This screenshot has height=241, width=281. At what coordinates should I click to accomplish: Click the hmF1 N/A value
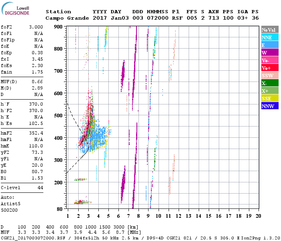point(39,139)
